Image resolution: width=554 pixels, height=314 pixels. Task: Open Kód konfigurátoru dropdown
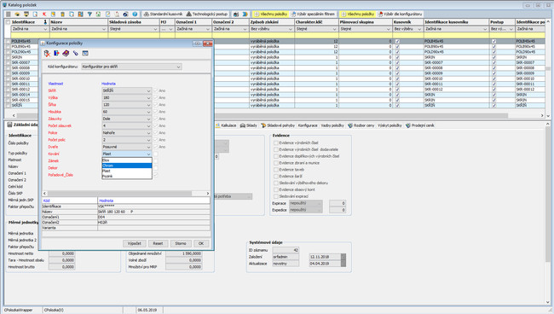point(131,67)
